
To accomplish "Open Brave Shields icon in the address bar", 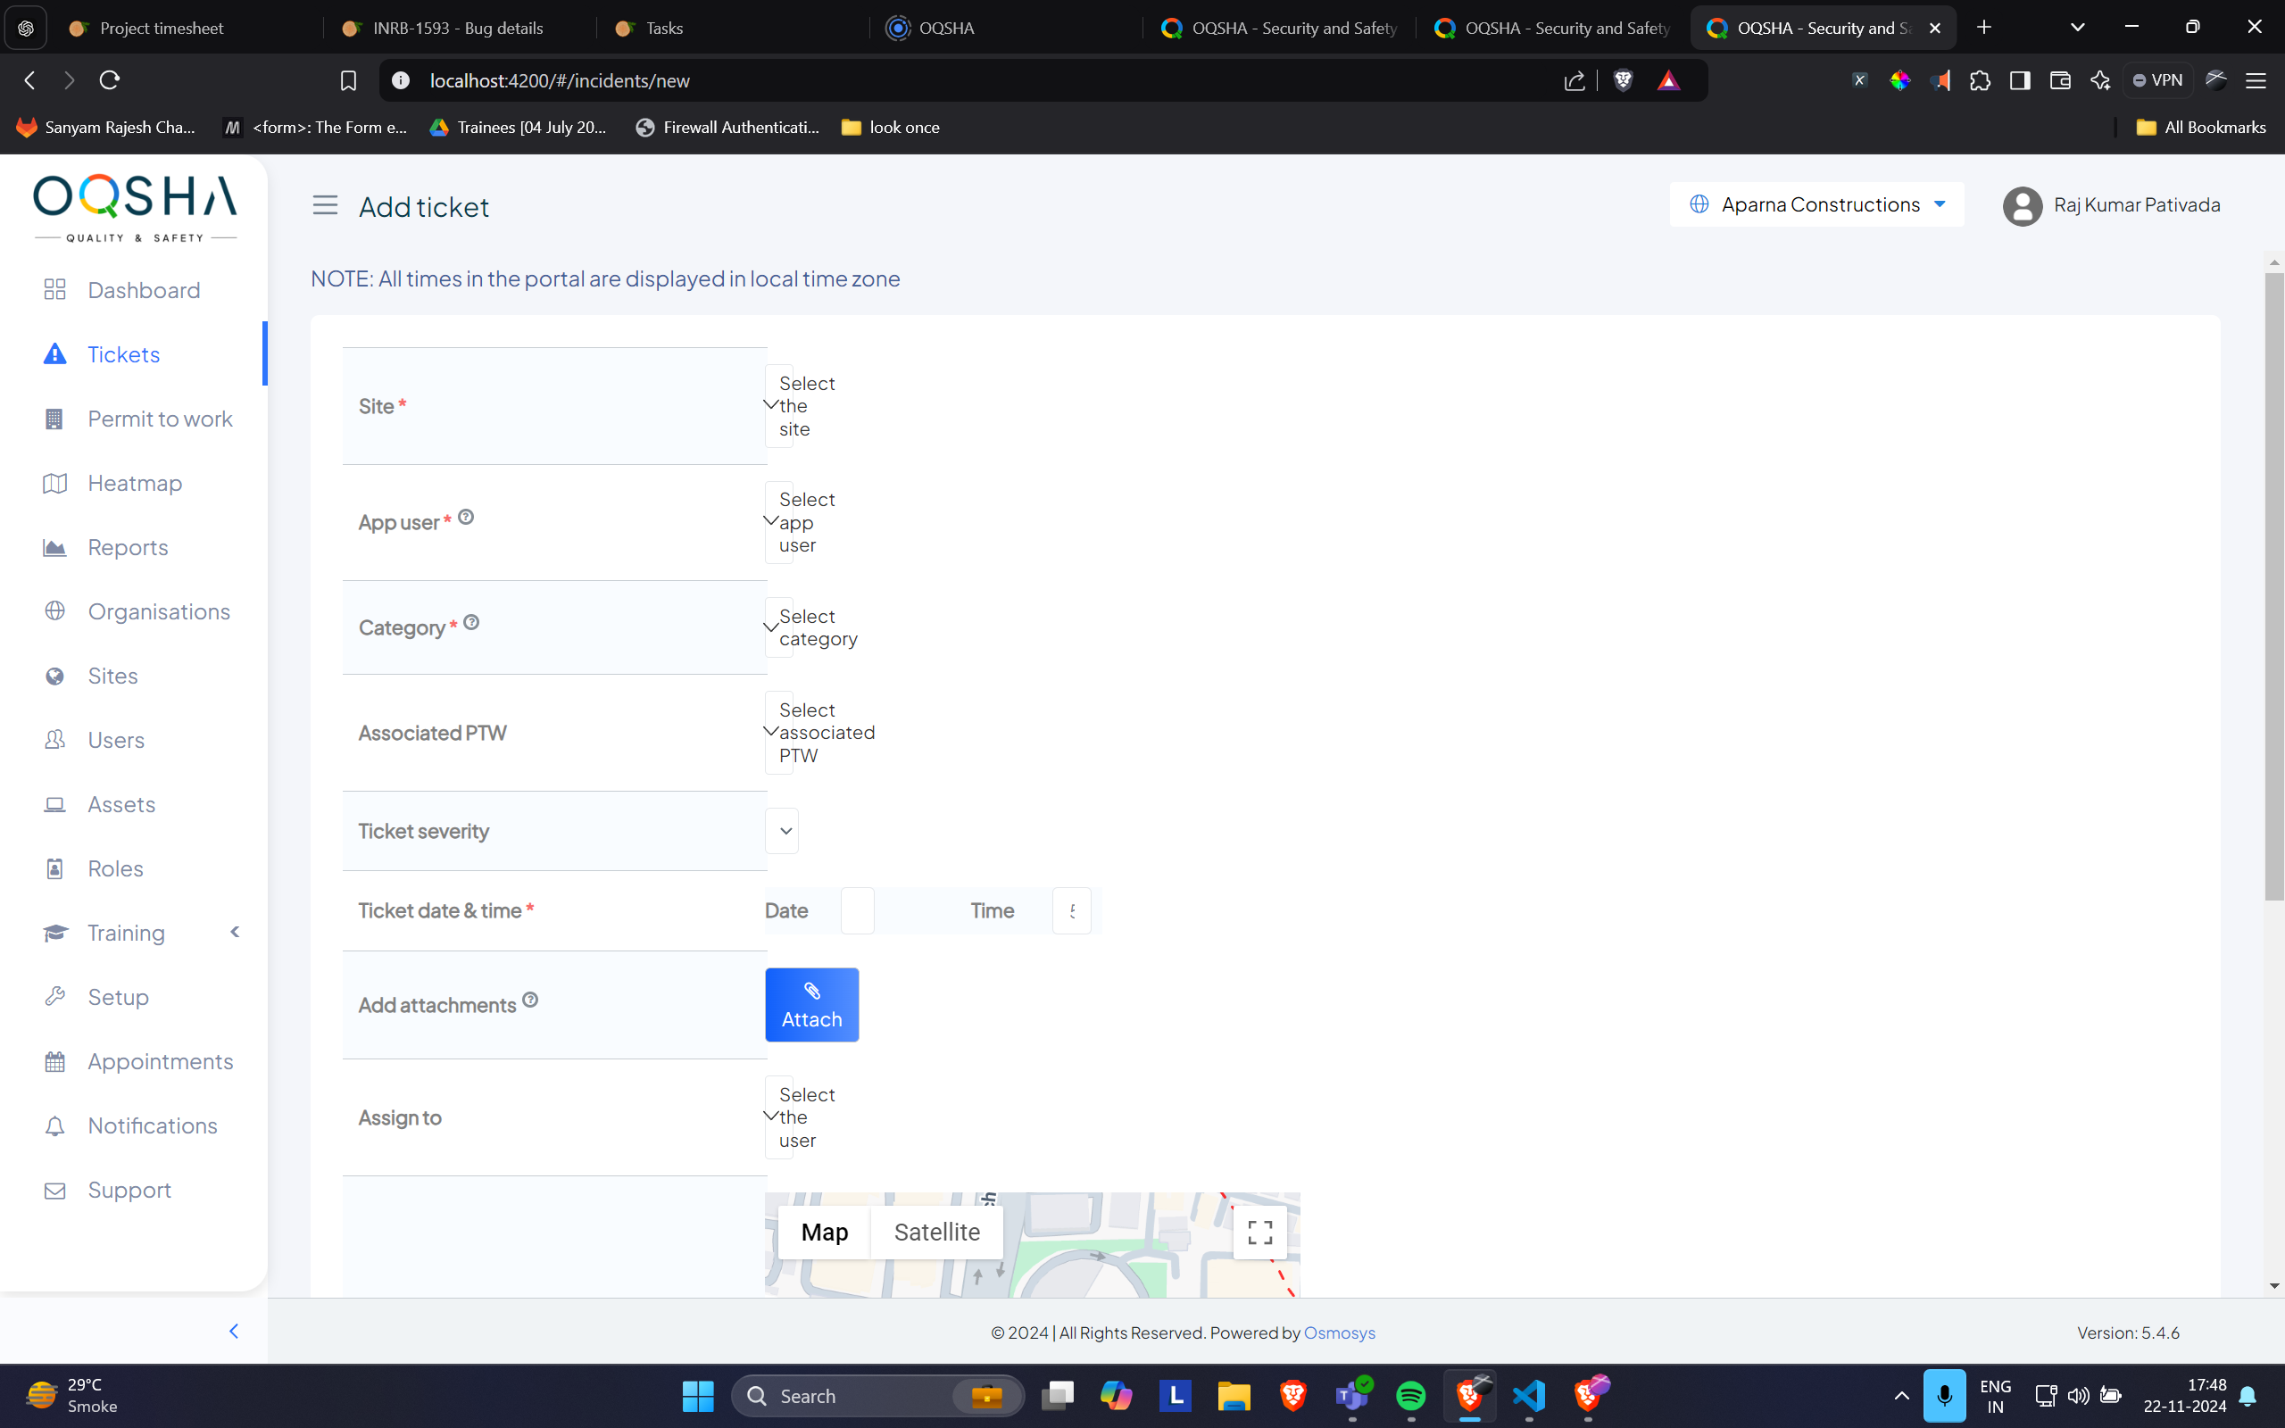I will [x=1623, y=80].
